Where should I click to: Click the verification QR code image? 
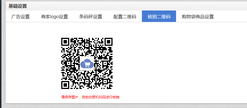pyautogui.click(x=87, y=63)
